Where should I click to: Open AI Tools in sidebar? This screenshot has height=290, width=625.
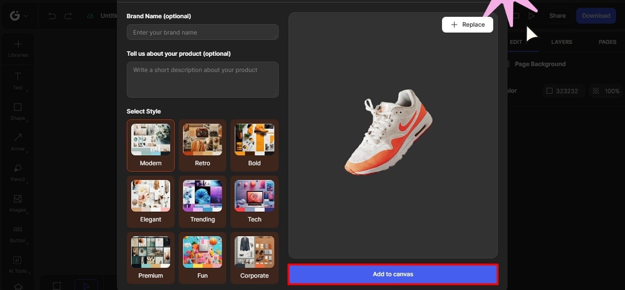pyautogui.click(x=18, y=265)
